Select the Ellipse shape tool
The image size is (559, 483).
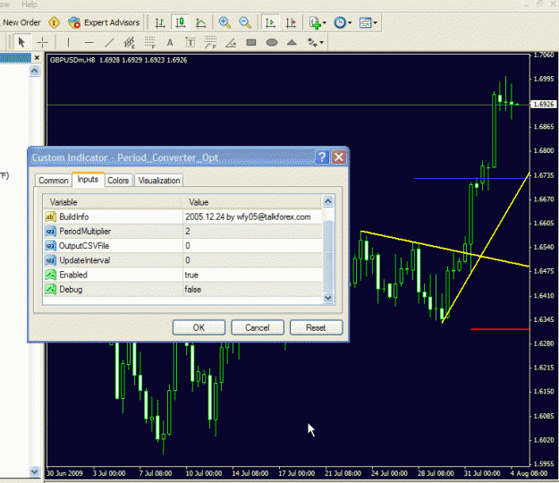click(x=272, y=42)
